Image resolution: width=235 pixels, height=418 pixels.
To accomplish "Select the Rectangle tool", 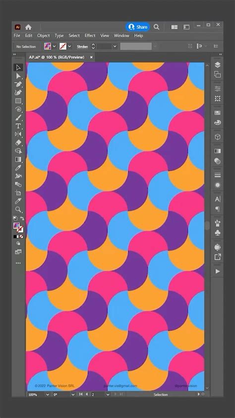I will (x=18, y=101).
